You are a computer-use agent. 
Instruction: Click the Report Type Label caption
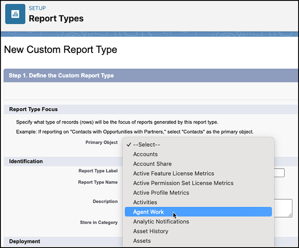tap(98, 171)
